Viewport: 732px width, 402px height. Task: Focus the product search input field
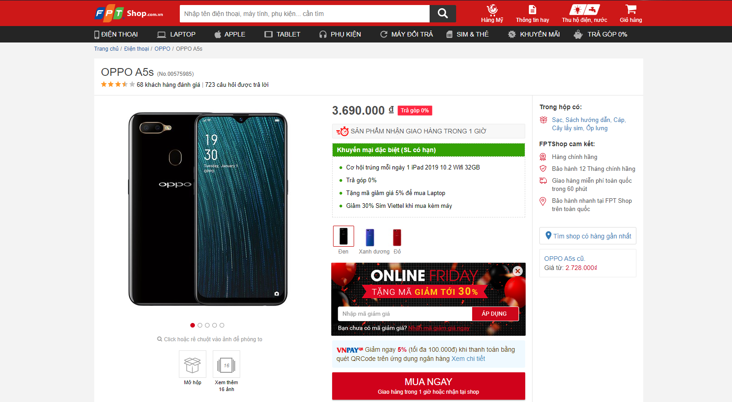click(x=305, y=14)
